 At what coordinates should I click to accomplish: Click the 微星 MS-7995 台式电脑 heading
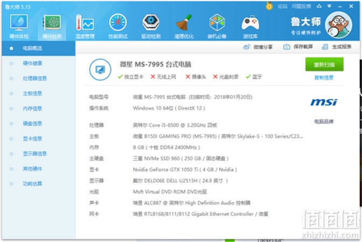tap(155, 65)
